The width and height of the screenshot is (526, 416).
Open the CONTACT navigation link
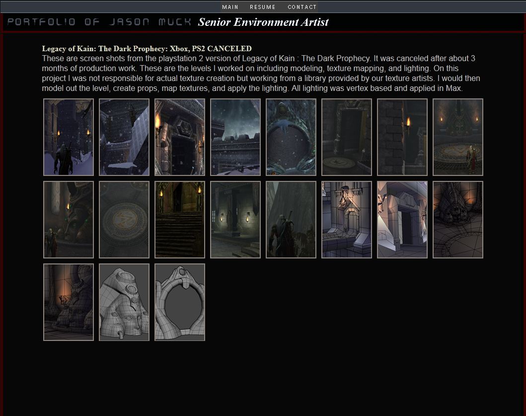tap(302, 7)
